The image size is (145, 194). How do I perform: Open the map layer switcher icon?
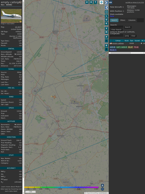pyautogui.click(x=101, y=2)
